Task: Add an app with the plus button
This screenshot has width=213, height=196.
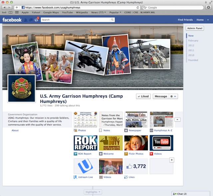Action: (x=172, y=160)
